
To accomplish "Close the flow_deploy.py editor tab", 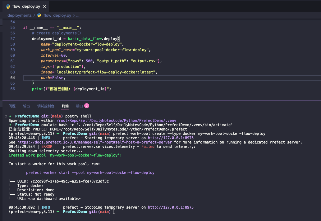I will point(44,7).
